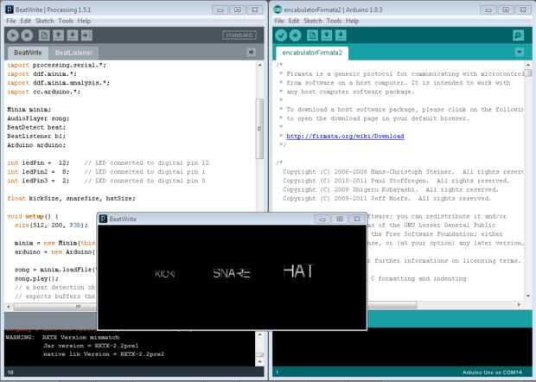Open the Arduino Serial Monitor
The image size is (536, 382).
click(x=518, y=35)
